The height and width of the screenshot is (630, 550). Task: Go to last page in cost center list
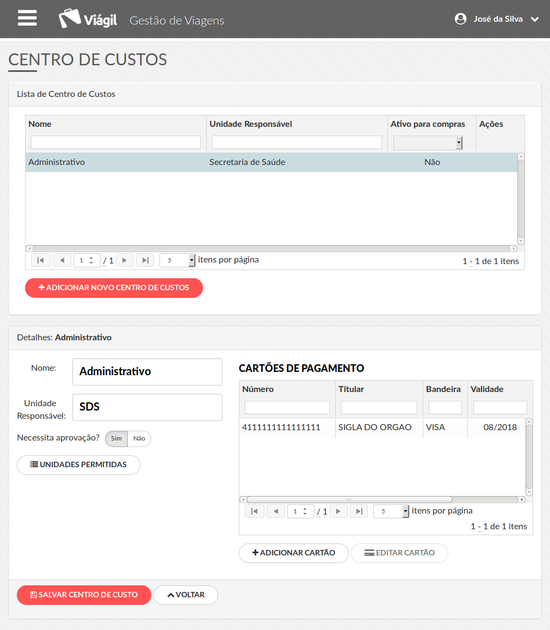pyautogui.click(x=145, y=260)
